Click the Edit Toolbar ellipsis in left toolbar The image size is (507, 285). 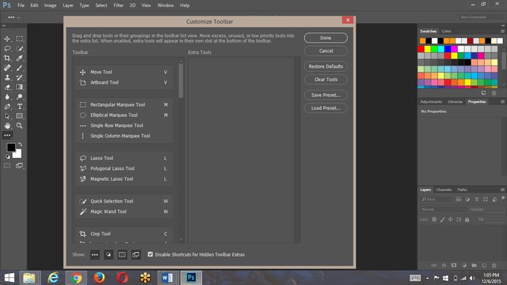pos(7,135)
